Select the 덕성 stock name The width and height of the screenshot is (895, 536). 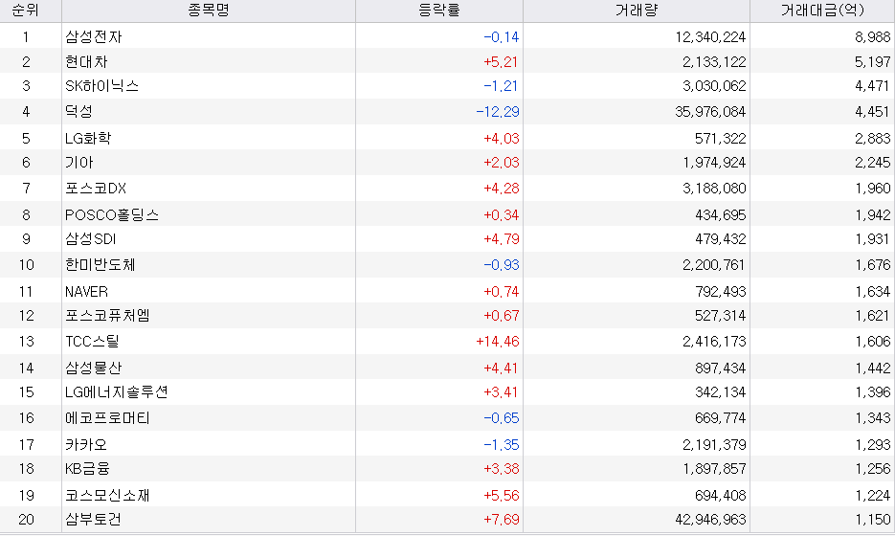[78, 111]
